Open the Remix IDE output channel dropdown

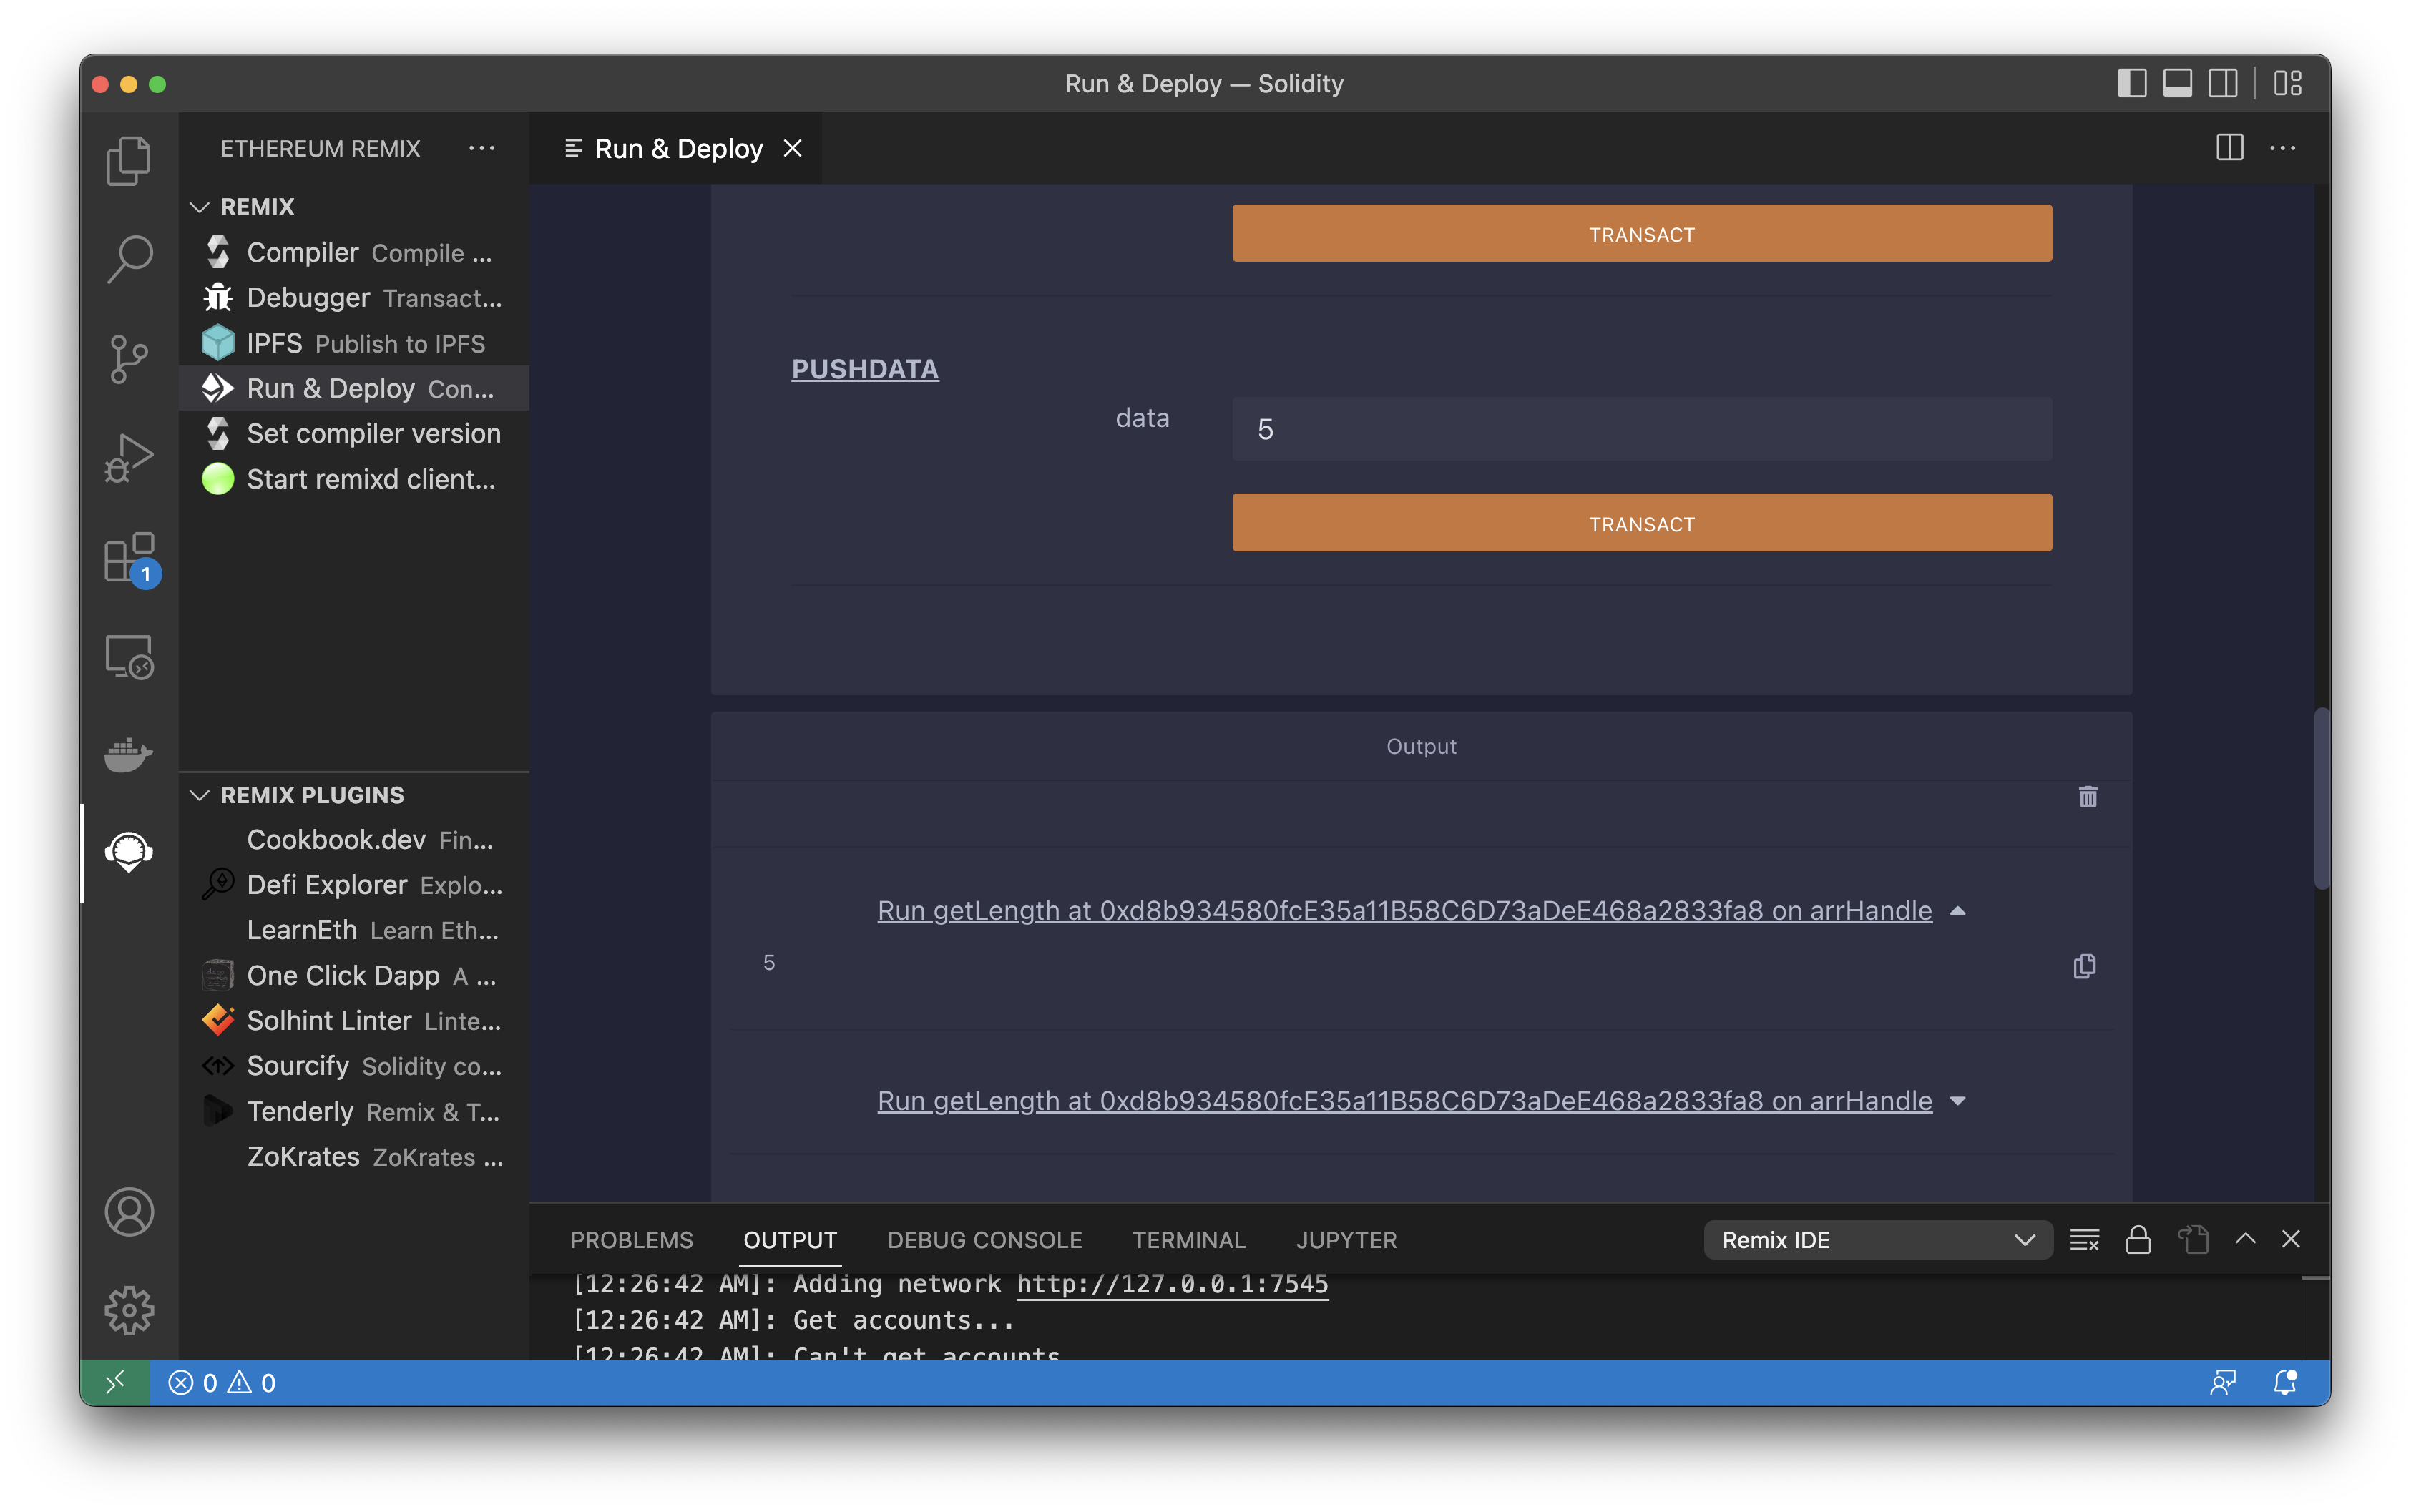coord(1877,1240)
